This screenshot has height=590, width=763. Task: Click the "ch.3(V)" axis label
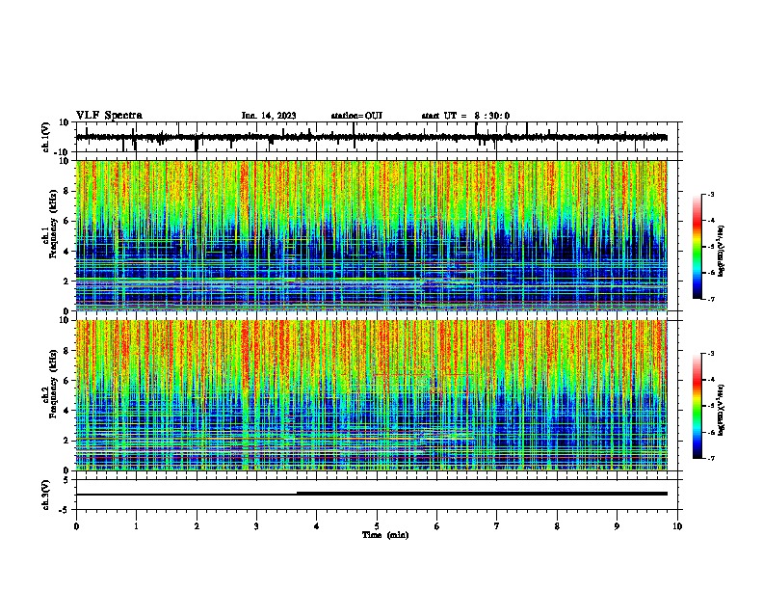click(46, 495)
